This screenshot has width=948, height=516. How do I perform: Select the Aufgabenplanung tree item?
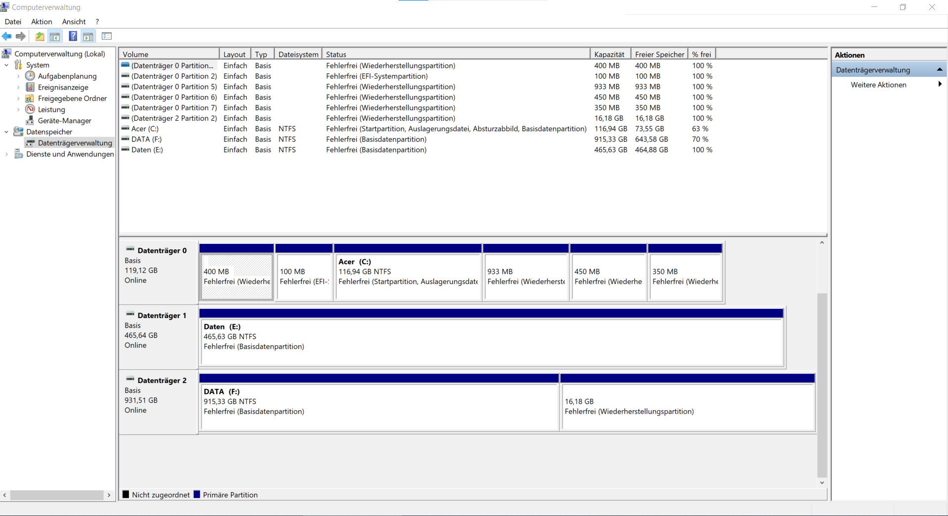[x=67, y=76]
